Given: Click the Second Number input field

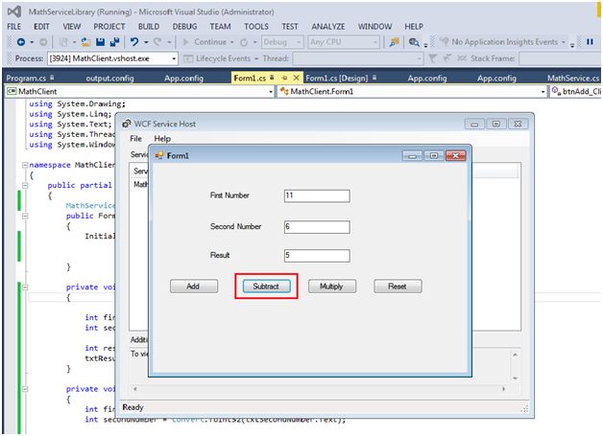Looking at the screenshot, I should 317,227.
